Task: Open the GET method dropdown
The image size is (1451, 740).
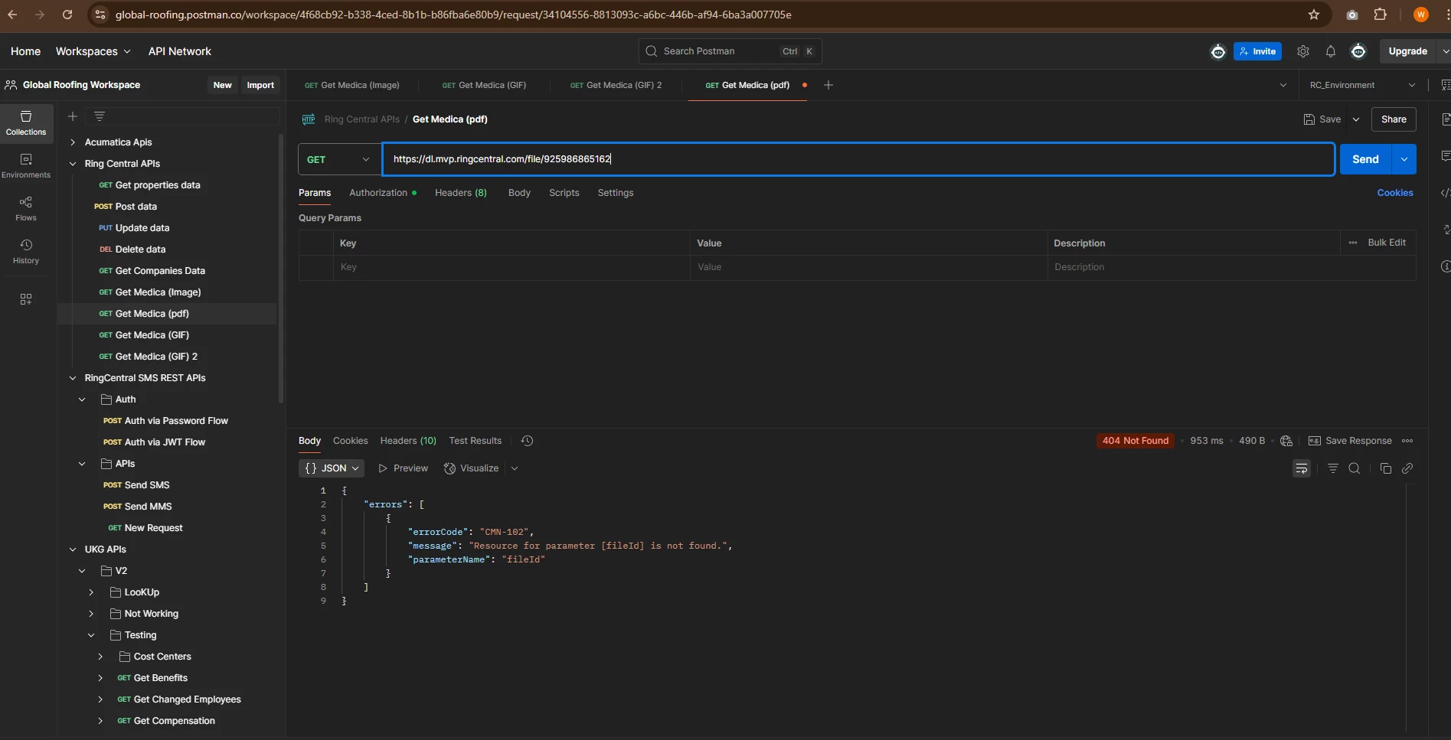Action: [338, 159]
